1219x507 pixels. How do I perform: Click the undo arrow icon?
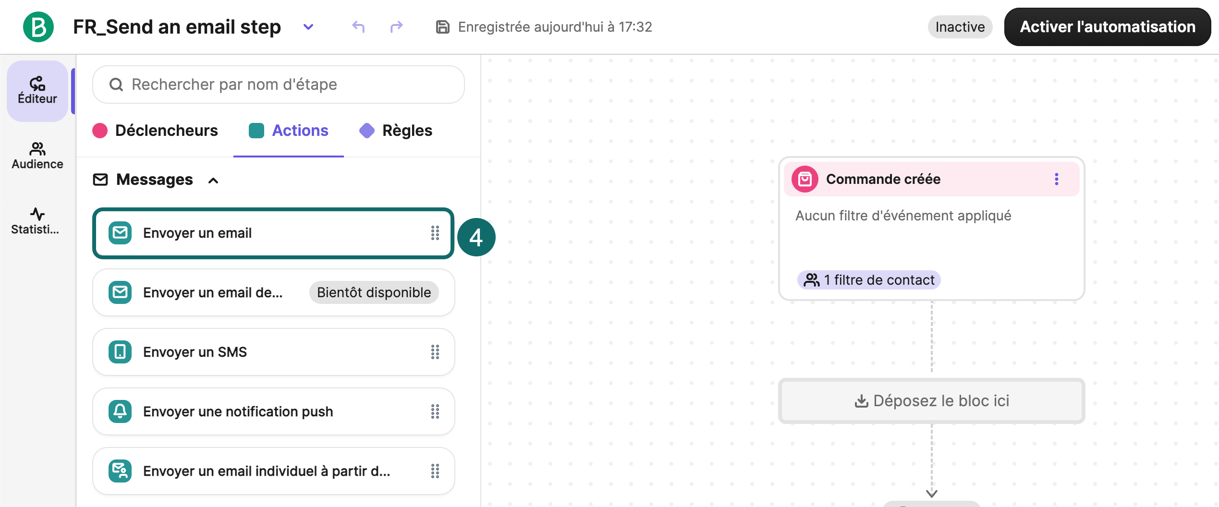358,27
